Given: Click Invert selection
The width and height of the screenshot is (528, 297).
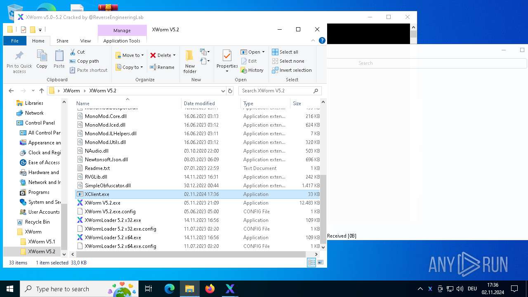Looking at the screenshot, I should point(292,70).
